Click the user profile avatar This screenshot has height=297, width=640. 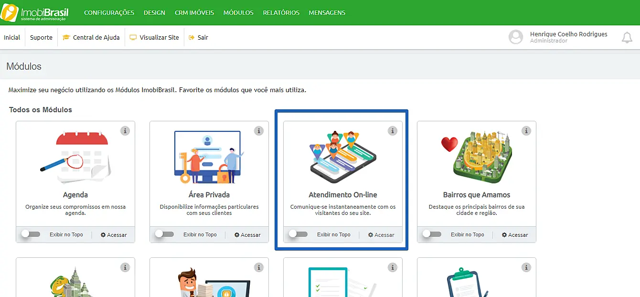516,37
